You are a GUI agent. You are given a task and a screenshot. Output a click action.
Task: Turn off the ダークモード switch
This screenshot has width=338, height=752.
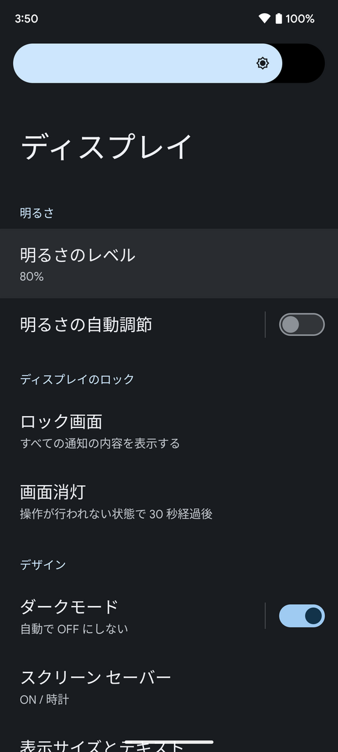(x=302, y=616)
